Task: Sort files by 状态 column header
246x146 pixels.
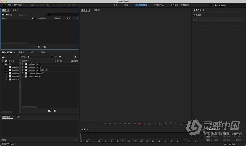Action: (33, 18)
